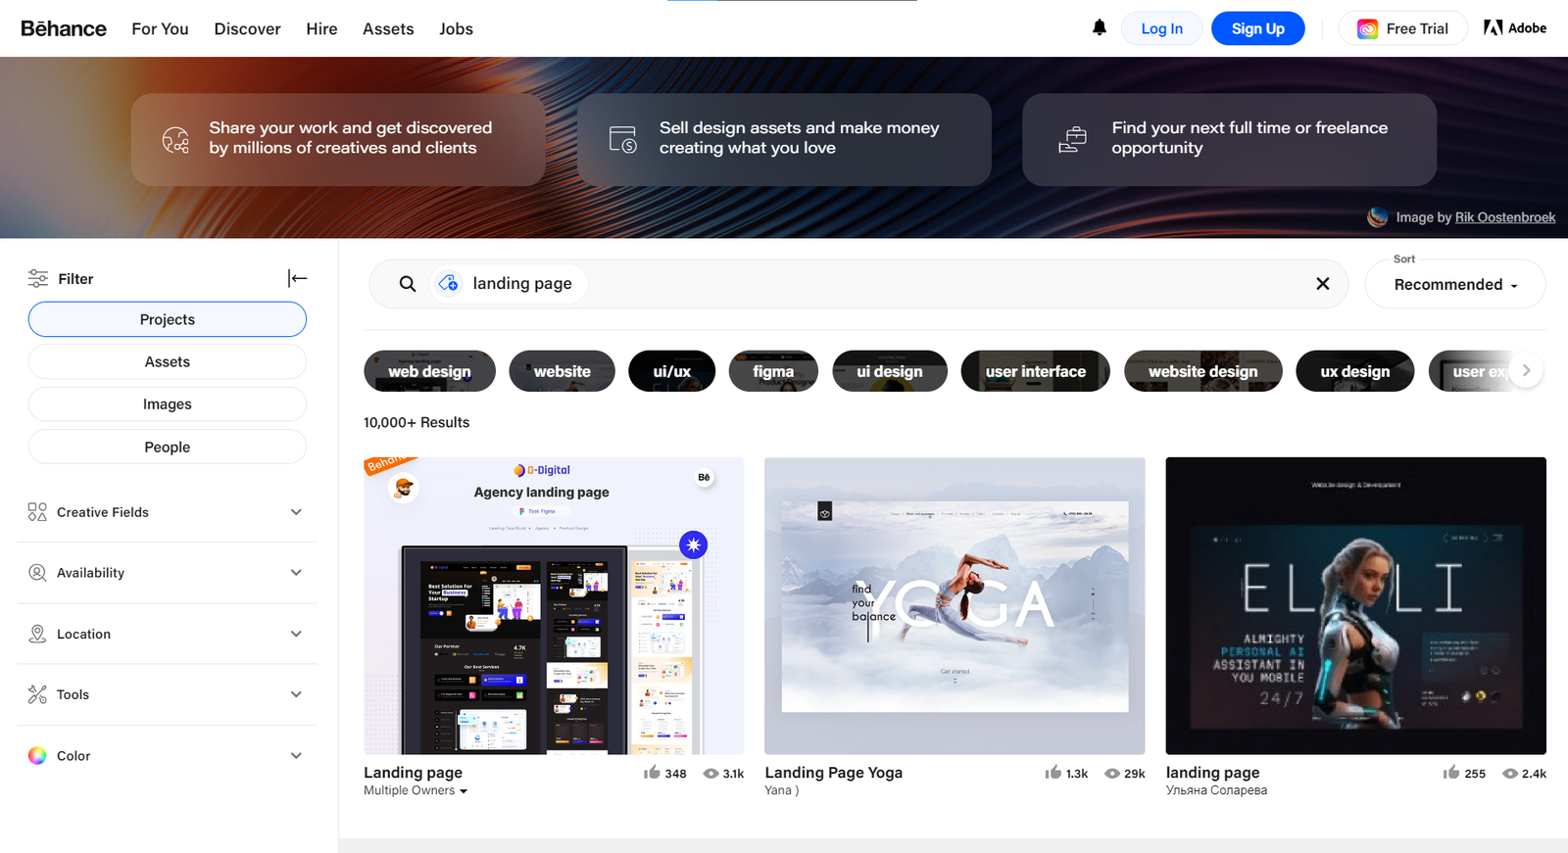Click the filter sliders icon
1568x853 pixels.
click(x=38, y=278)
